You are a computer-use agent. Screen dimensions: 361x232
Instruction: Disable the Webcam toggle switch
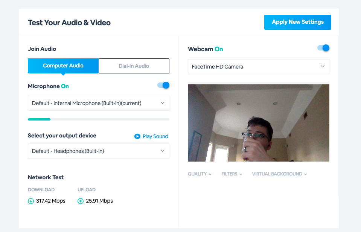point(323,48)
